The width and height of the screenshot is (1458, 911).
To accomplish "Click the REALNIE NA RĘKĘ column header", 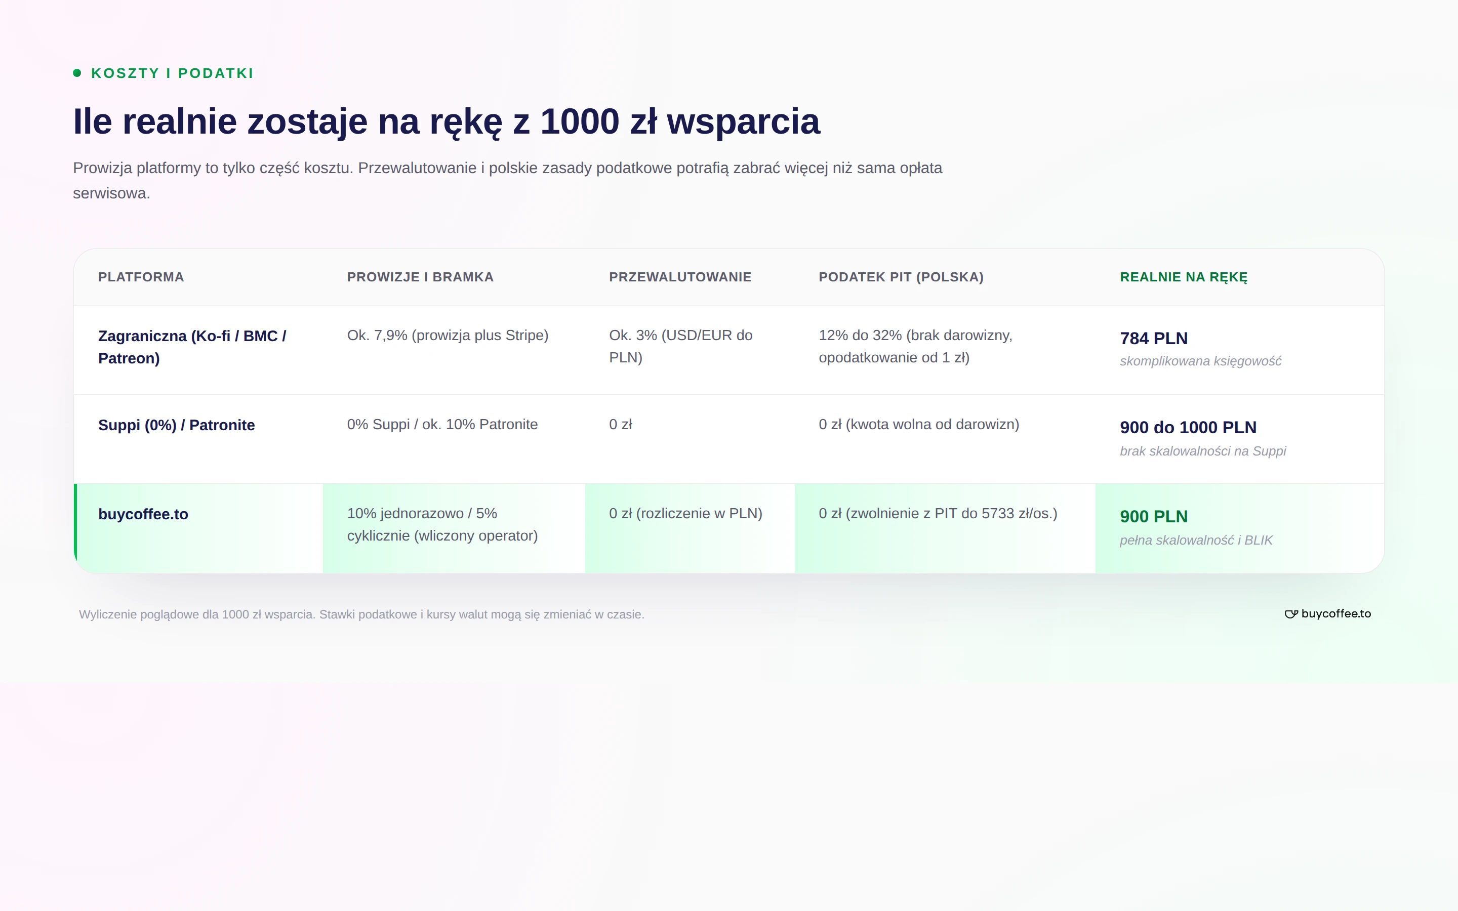I will click(x=1184, y=277).
